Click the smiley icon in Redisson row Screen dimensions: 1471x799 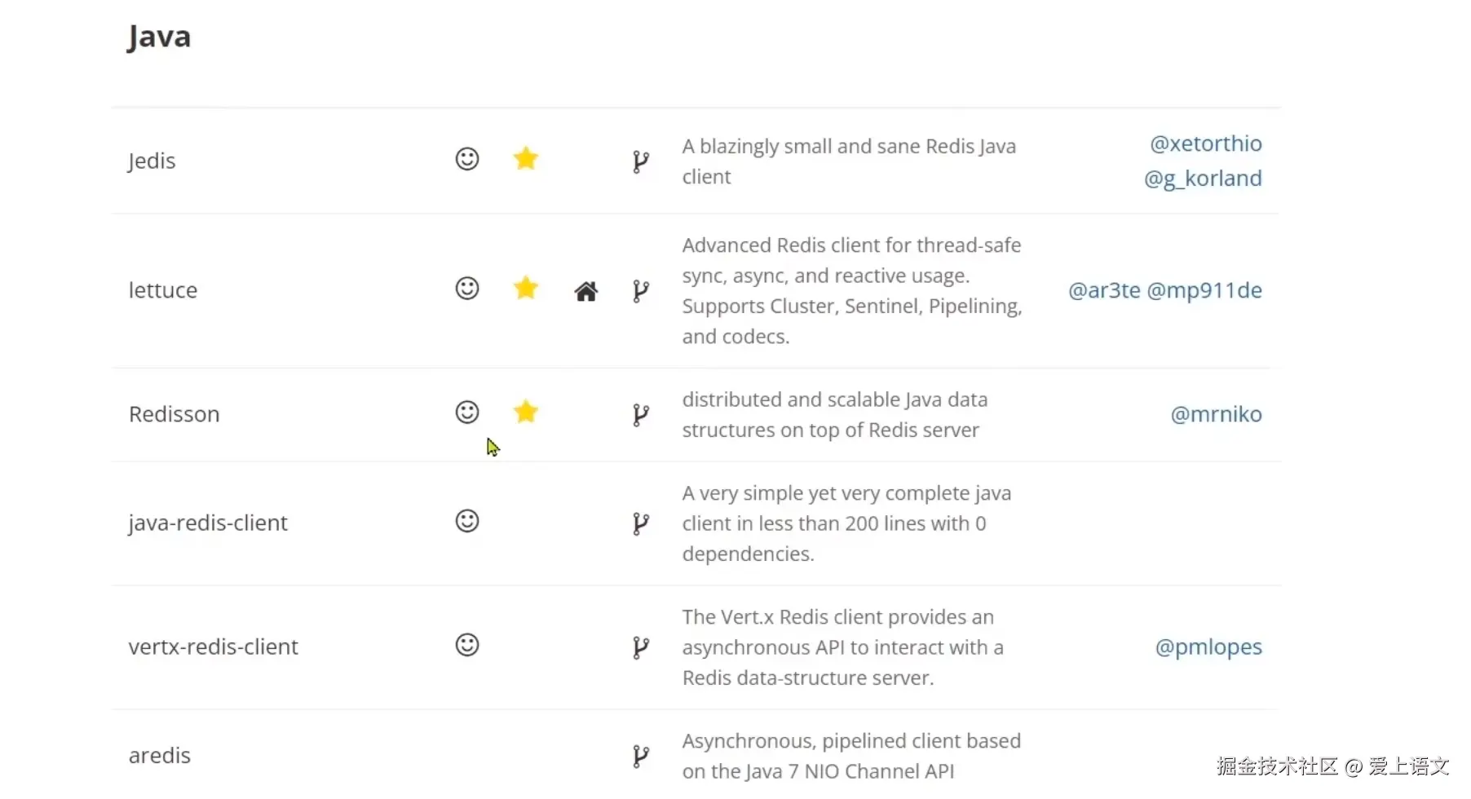pyautogui.click(x=467, y=413)
